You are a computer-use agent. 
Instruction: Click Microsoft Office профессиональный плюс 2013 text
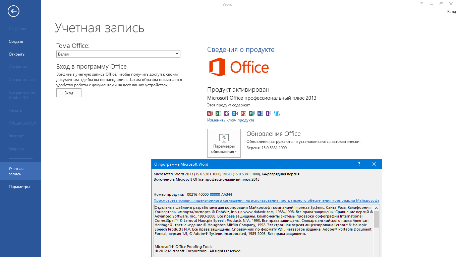262,98
